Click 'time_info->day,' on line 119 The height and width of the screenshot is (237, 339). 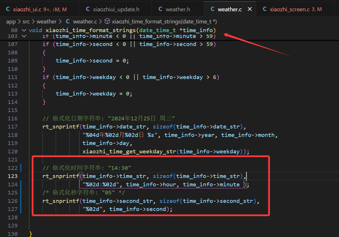pyautogui.click(x=107, y=143)
